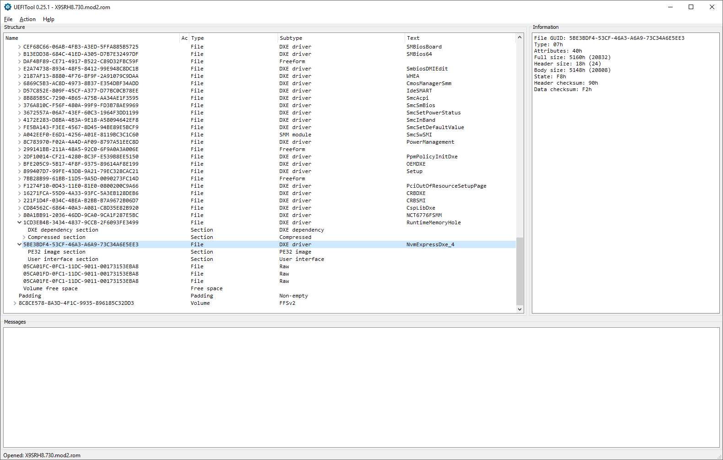Image resolution: width=723 pixels, height=460 pixels.
Task: Click the NvmExpressDxe_4 text cell
Action: 430,244
